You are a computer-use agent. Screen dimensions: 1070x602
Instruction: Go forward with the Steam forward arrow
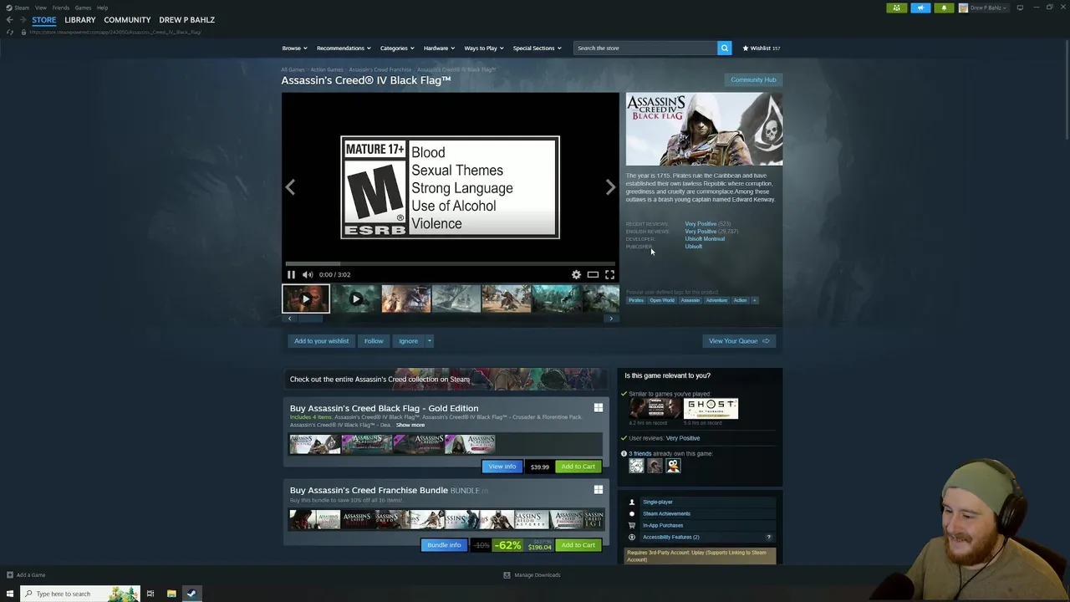pos(22,19)
